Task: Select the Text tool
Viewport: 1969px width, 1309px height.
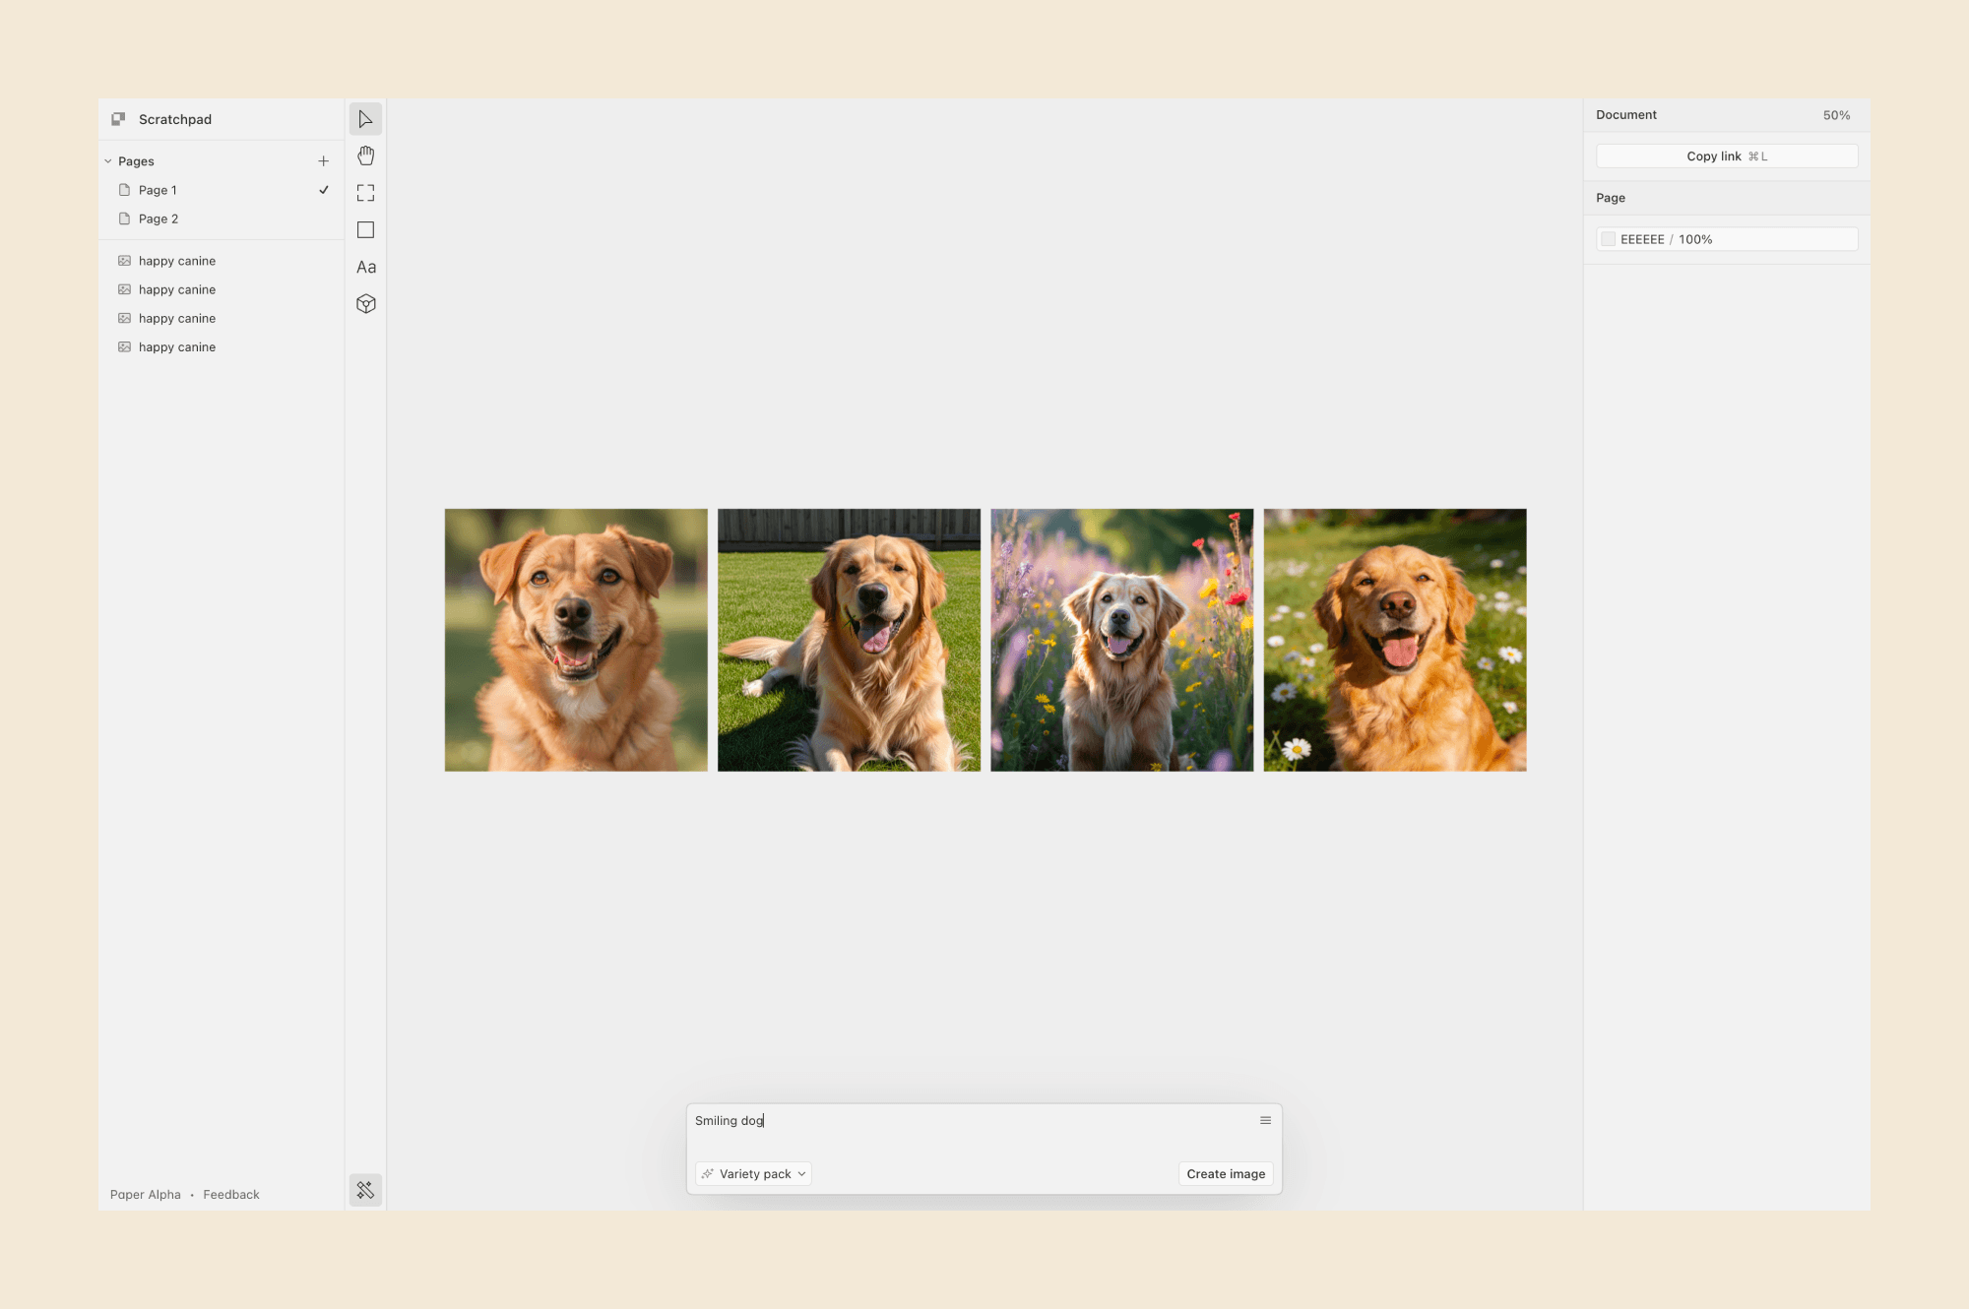Action: (x=365, y=267)
